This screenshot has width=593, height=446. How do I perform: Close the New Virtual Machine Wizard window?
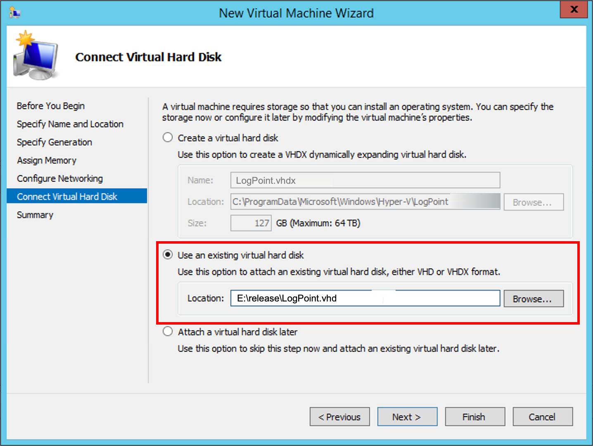573,9
